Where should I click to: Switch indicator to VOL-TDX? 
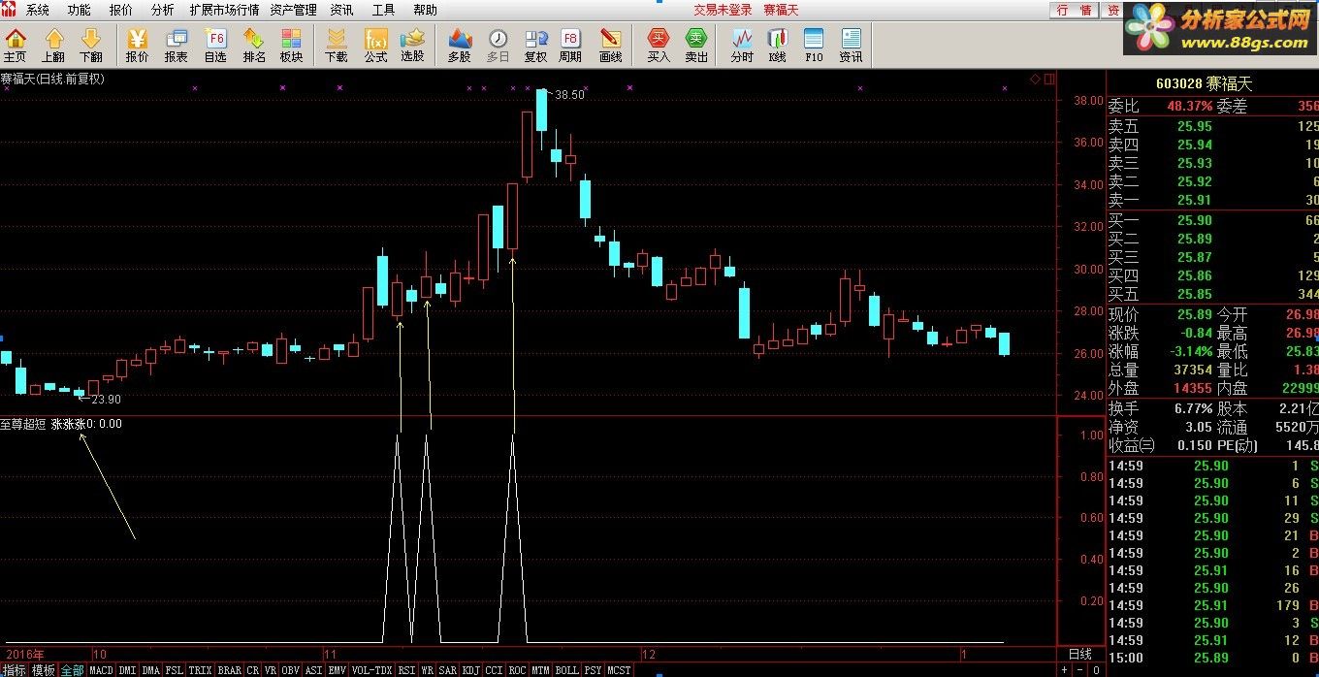coord(372,670)
